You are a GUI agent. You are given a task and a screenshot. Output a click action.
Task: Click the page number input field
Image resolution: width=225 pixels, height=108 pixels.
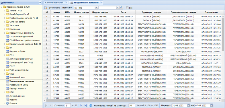point(68,105)
